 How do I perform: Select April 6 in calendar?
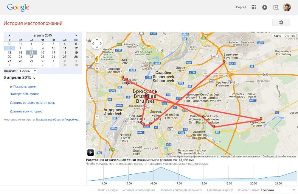pos(10,48)
